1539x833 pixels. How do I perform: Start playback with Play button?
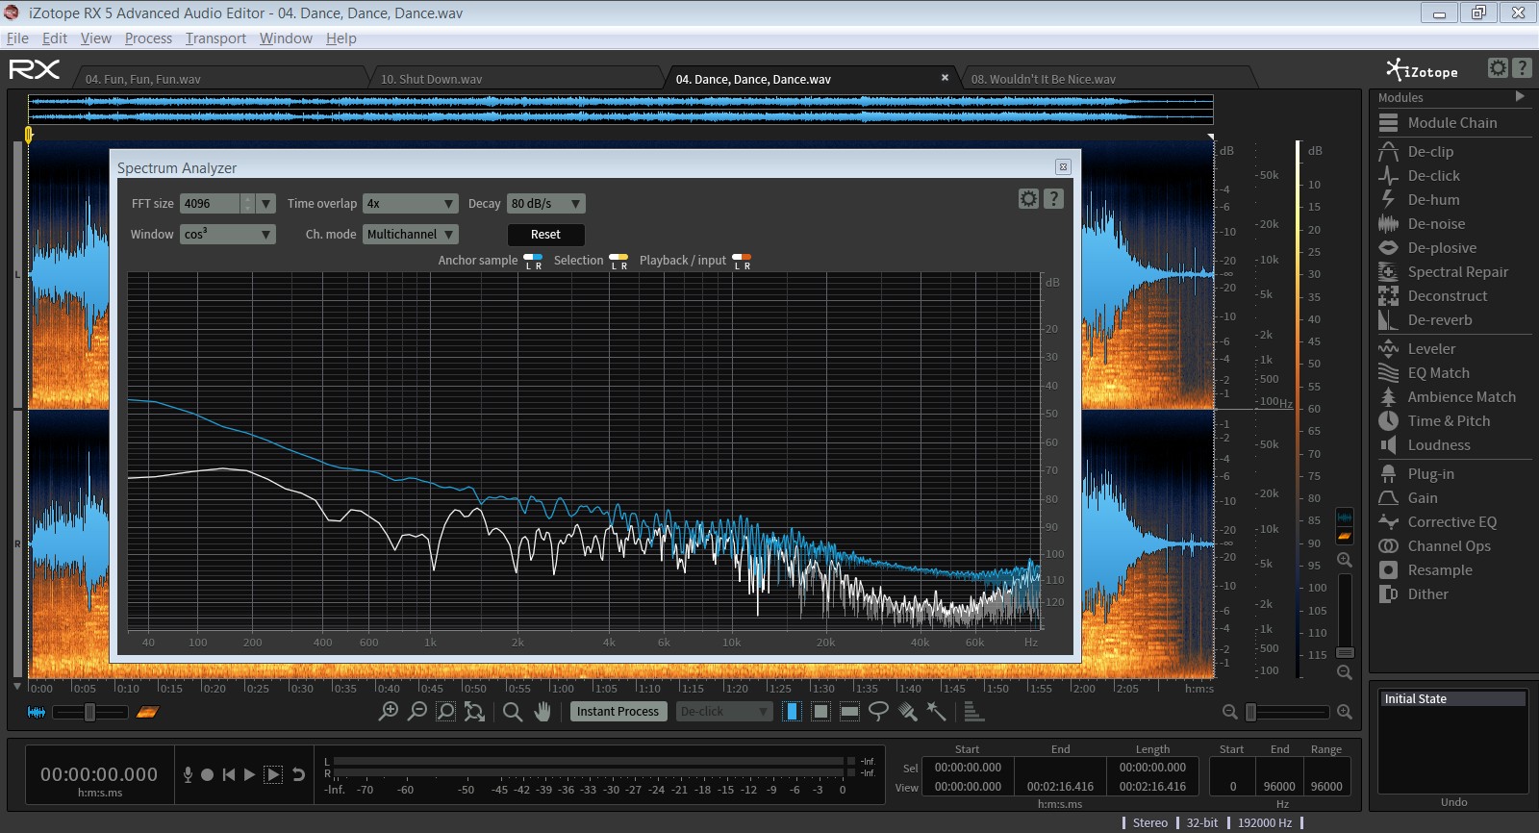[249, 774]
